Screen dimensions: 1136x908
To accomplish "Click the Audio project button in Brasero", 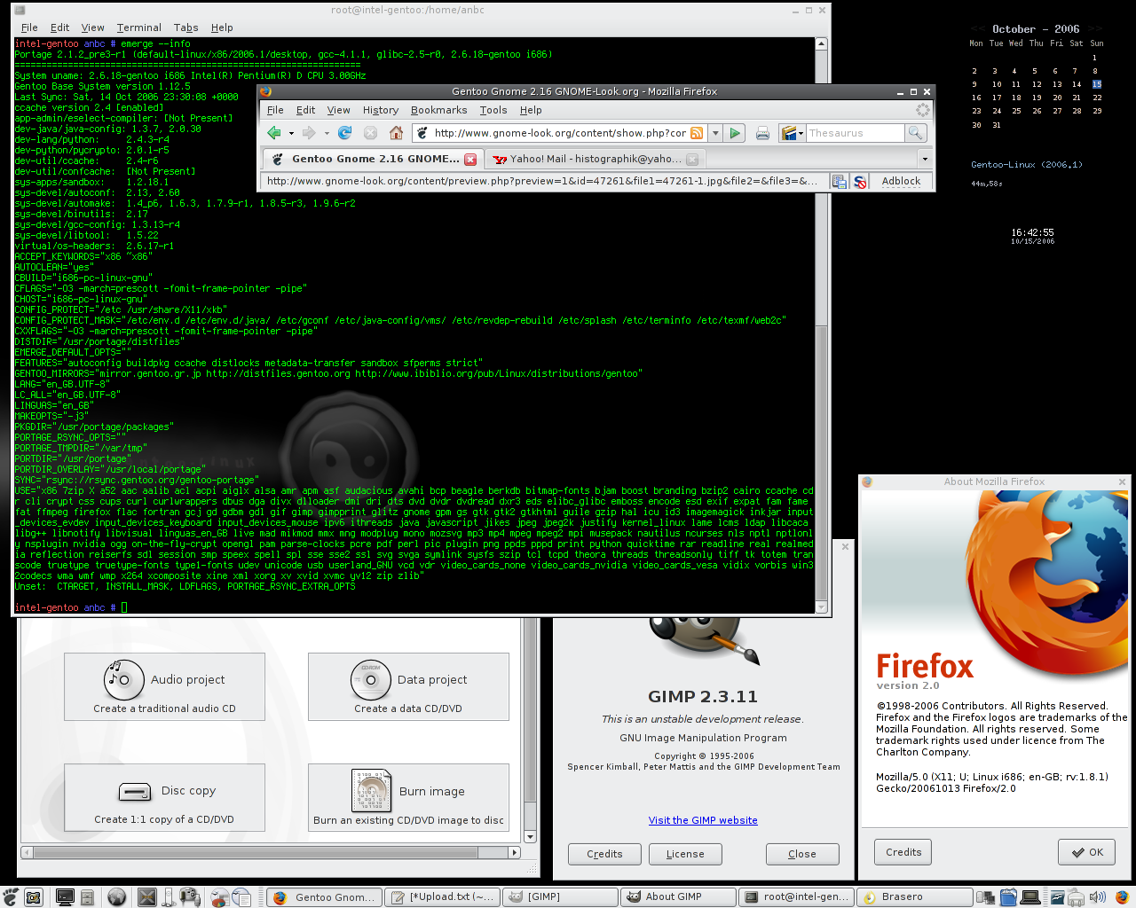I will pyautogui.click(x=164, y=687).
